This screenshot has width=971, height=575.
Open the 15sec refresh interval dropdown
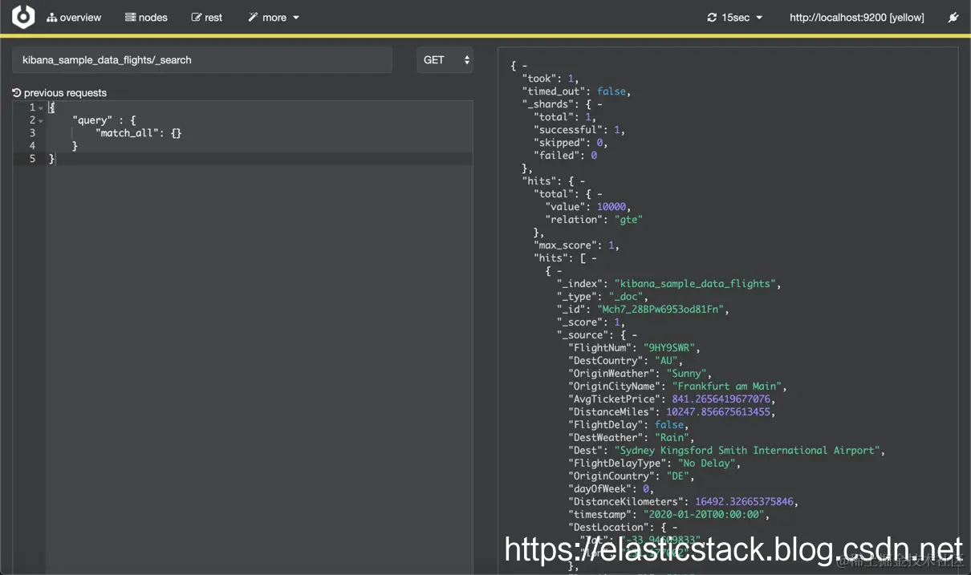(734, 18)
